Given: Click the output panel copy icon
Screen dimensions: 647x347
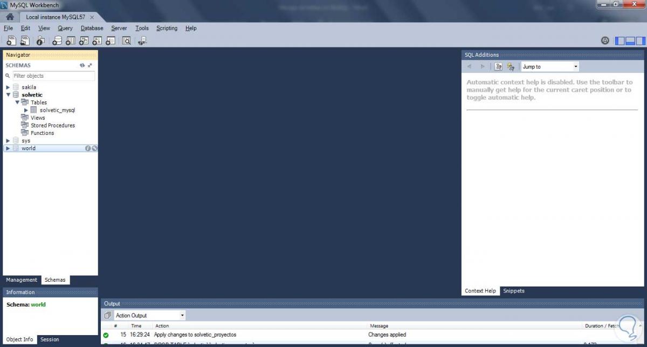Looking at the screenshot, I should coord(107,315).
